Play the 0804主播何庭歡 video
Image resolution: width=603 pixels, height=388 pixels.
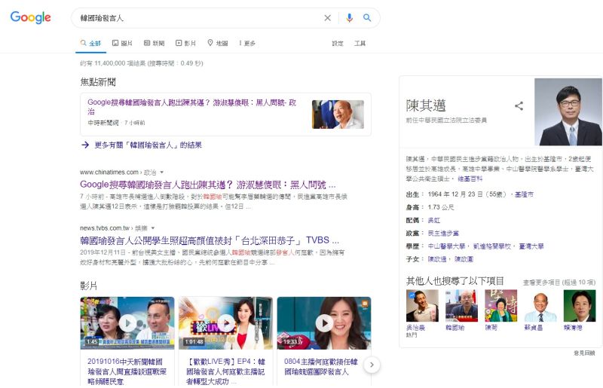(324, 323)
